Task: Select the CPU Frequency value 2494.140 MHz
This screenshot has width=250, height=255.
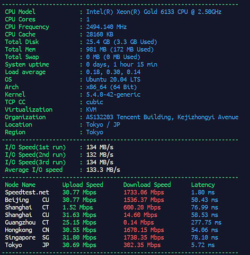Action: (106, 27)
